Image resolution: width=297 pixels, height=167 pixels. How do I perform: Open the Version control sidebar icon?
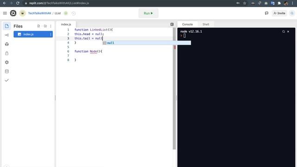[x=7, y=35]
